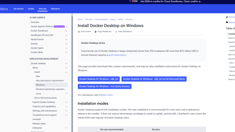Click the docs logo in the header
The height and width of the screenshot is (132, 235).
click(x=4, y=9)
